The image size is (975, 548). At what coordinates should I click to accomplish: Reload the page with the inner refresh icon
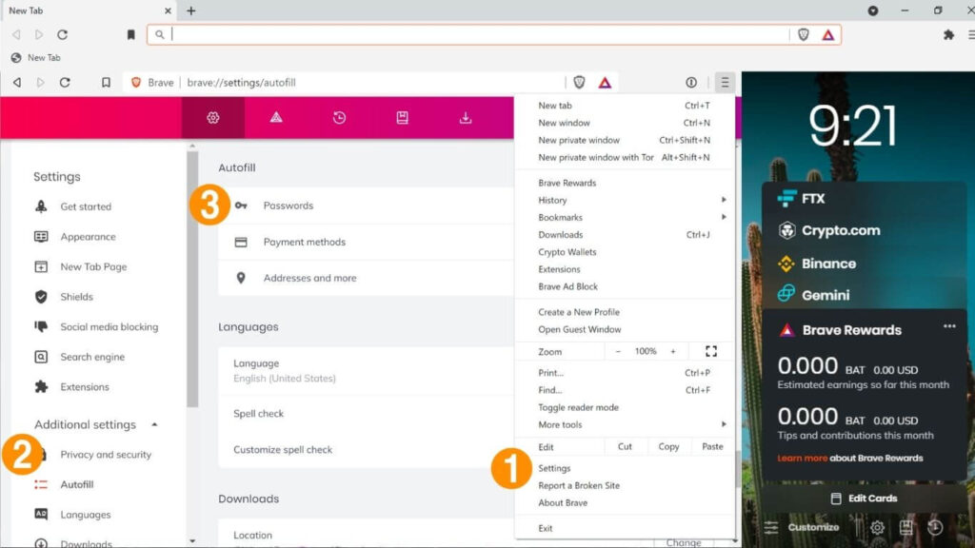click(x=65, y=83)
